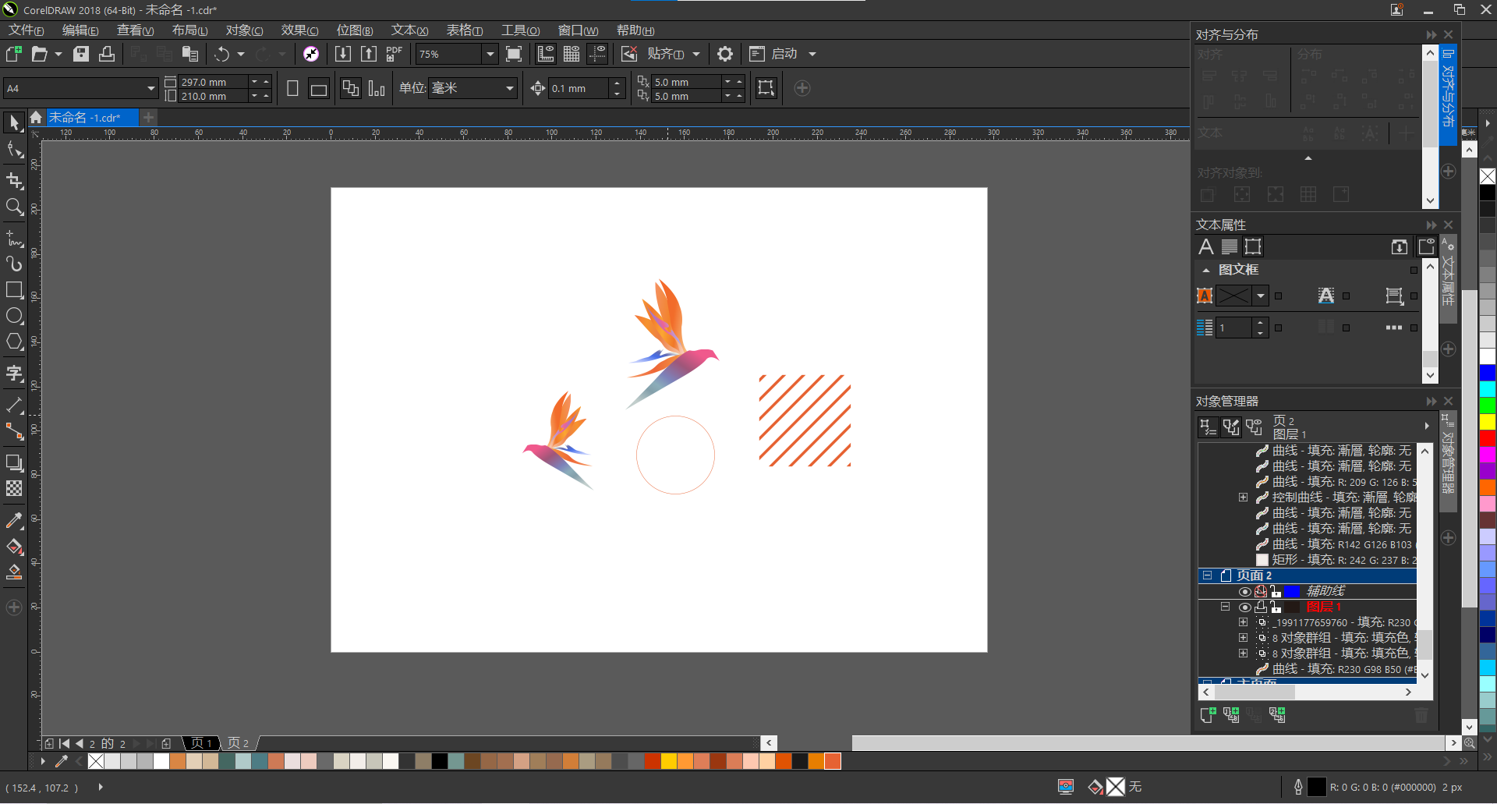Image resolution: width=1497 pixels, height=804 pixels.
Task: Open the 效果 menu
Action: pos(299,30)
